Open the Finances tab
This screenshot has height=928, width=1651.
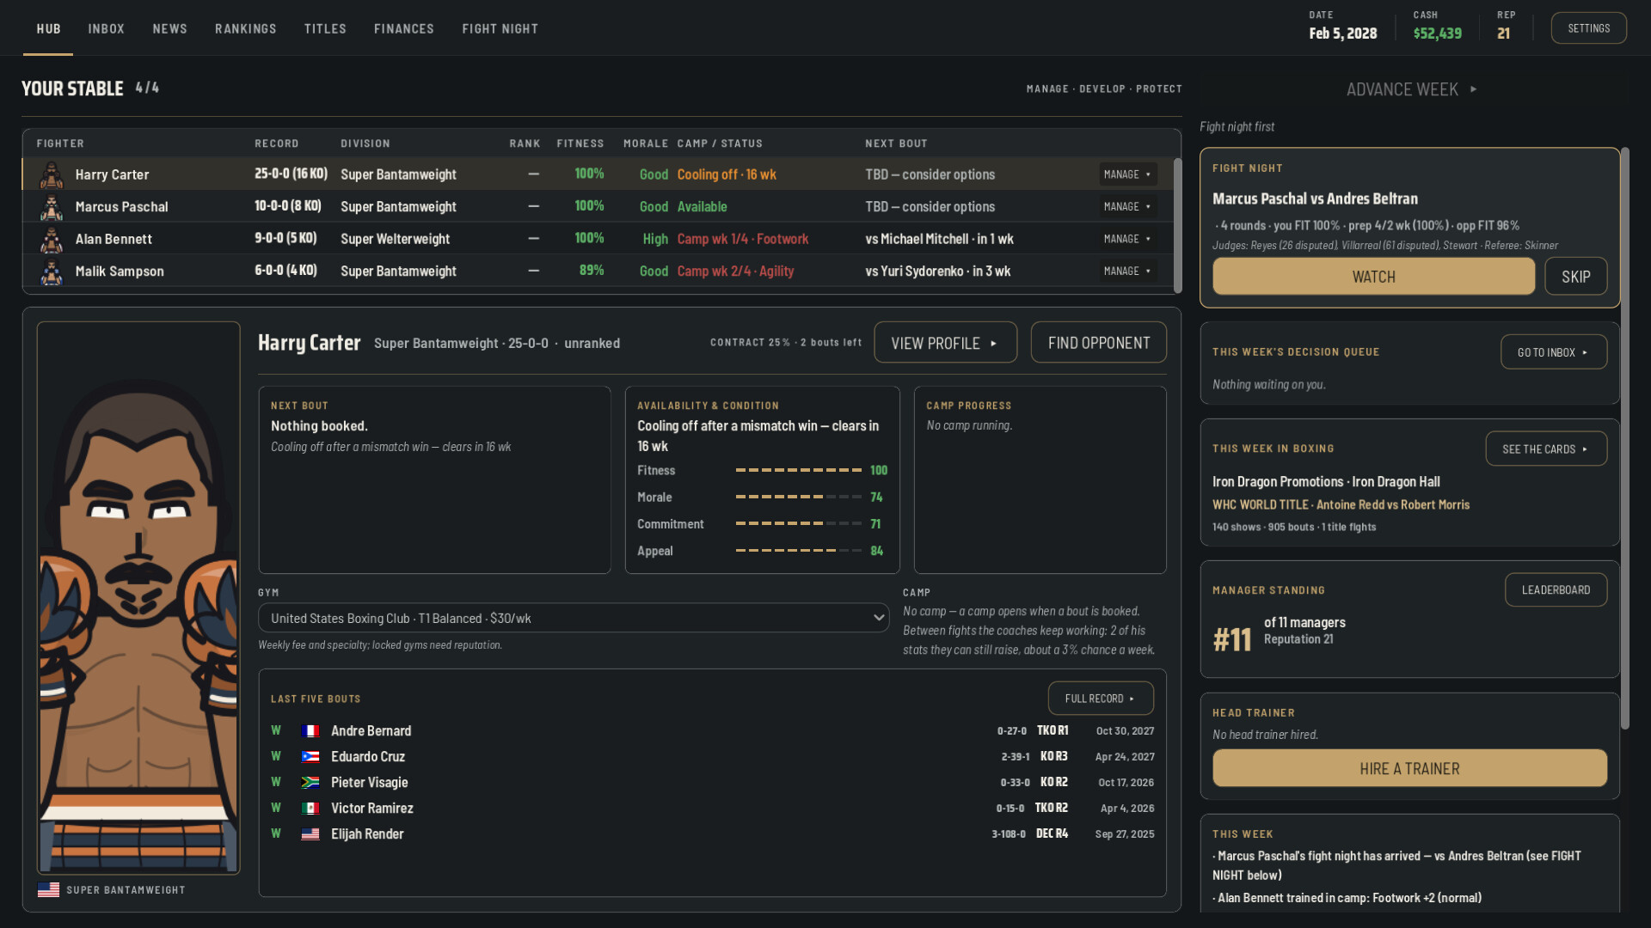coord(404,28)
